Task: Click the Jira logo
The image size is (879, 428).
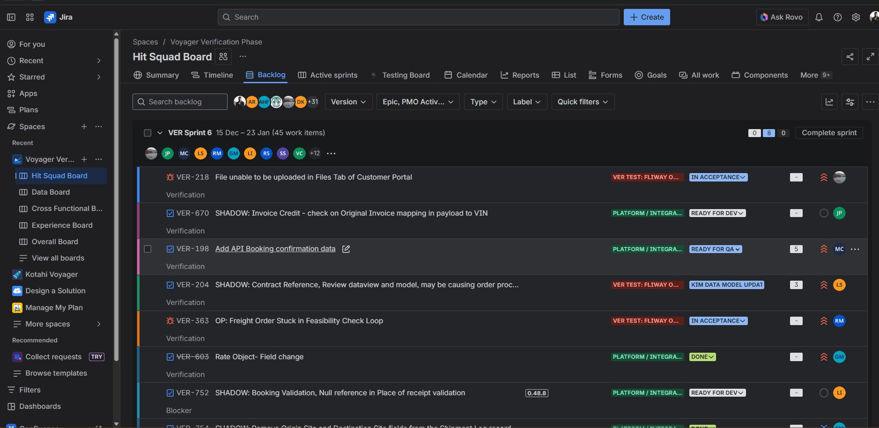Action: pyautogui.click(x=59, y=17)
